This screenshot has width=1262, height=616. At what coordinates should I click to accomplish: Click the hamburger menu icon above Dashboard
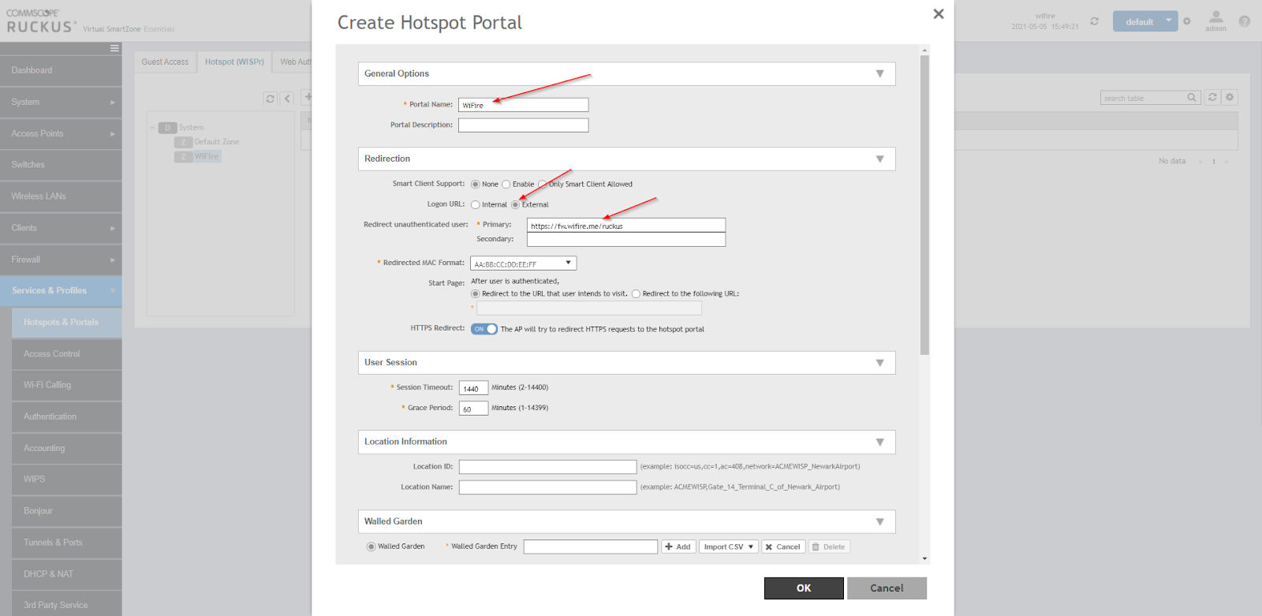(x=114, y=48)
